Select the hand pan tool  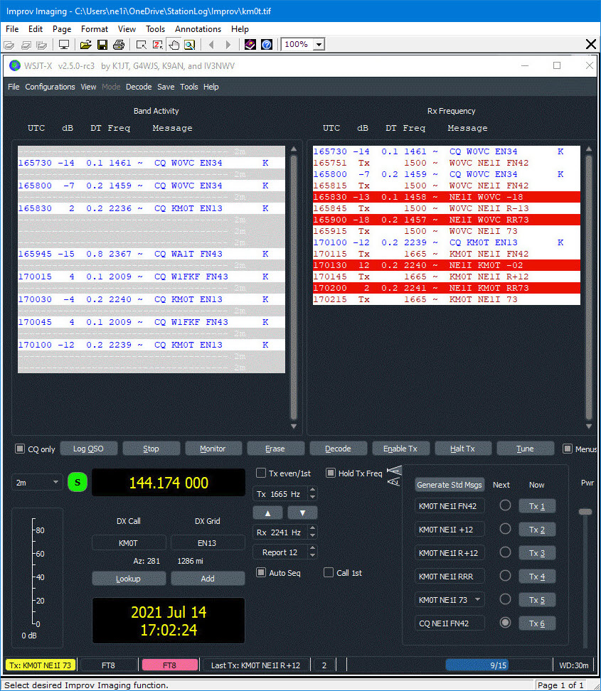click(x=174, y=45)
